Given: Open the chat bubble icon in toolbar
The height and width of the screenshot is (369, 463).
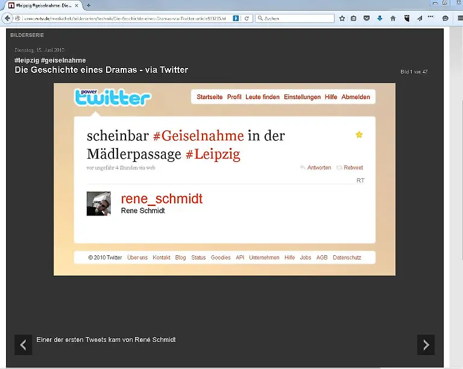Looking at the screenshot, I should (446, 18).
